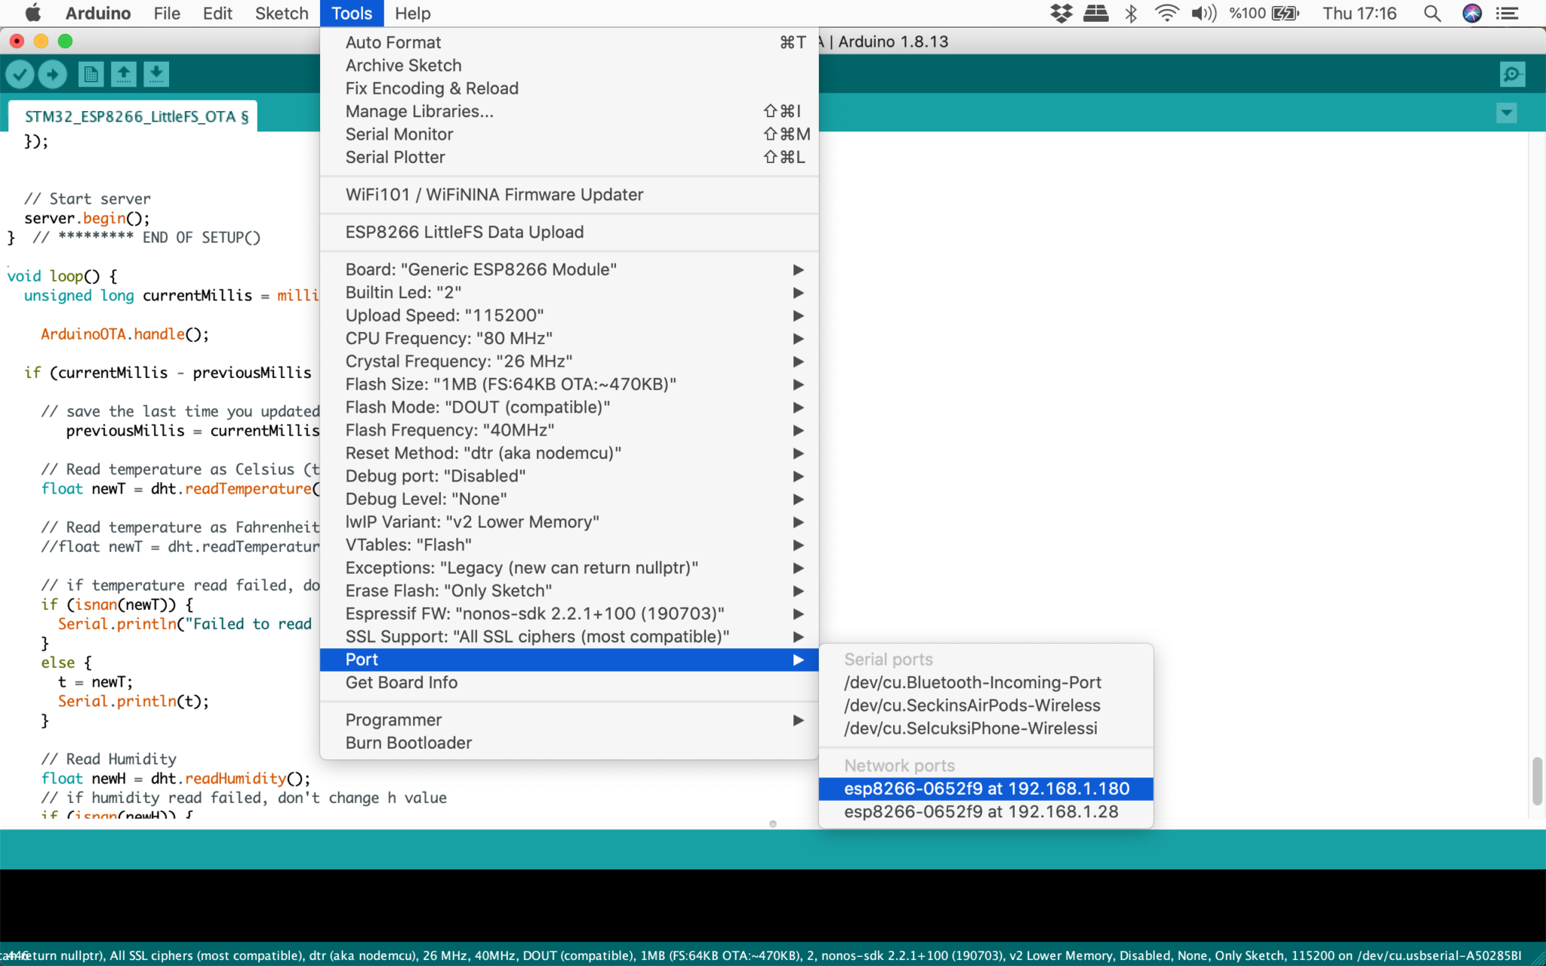Expand the SSL Support submenu

coord(569,637)
